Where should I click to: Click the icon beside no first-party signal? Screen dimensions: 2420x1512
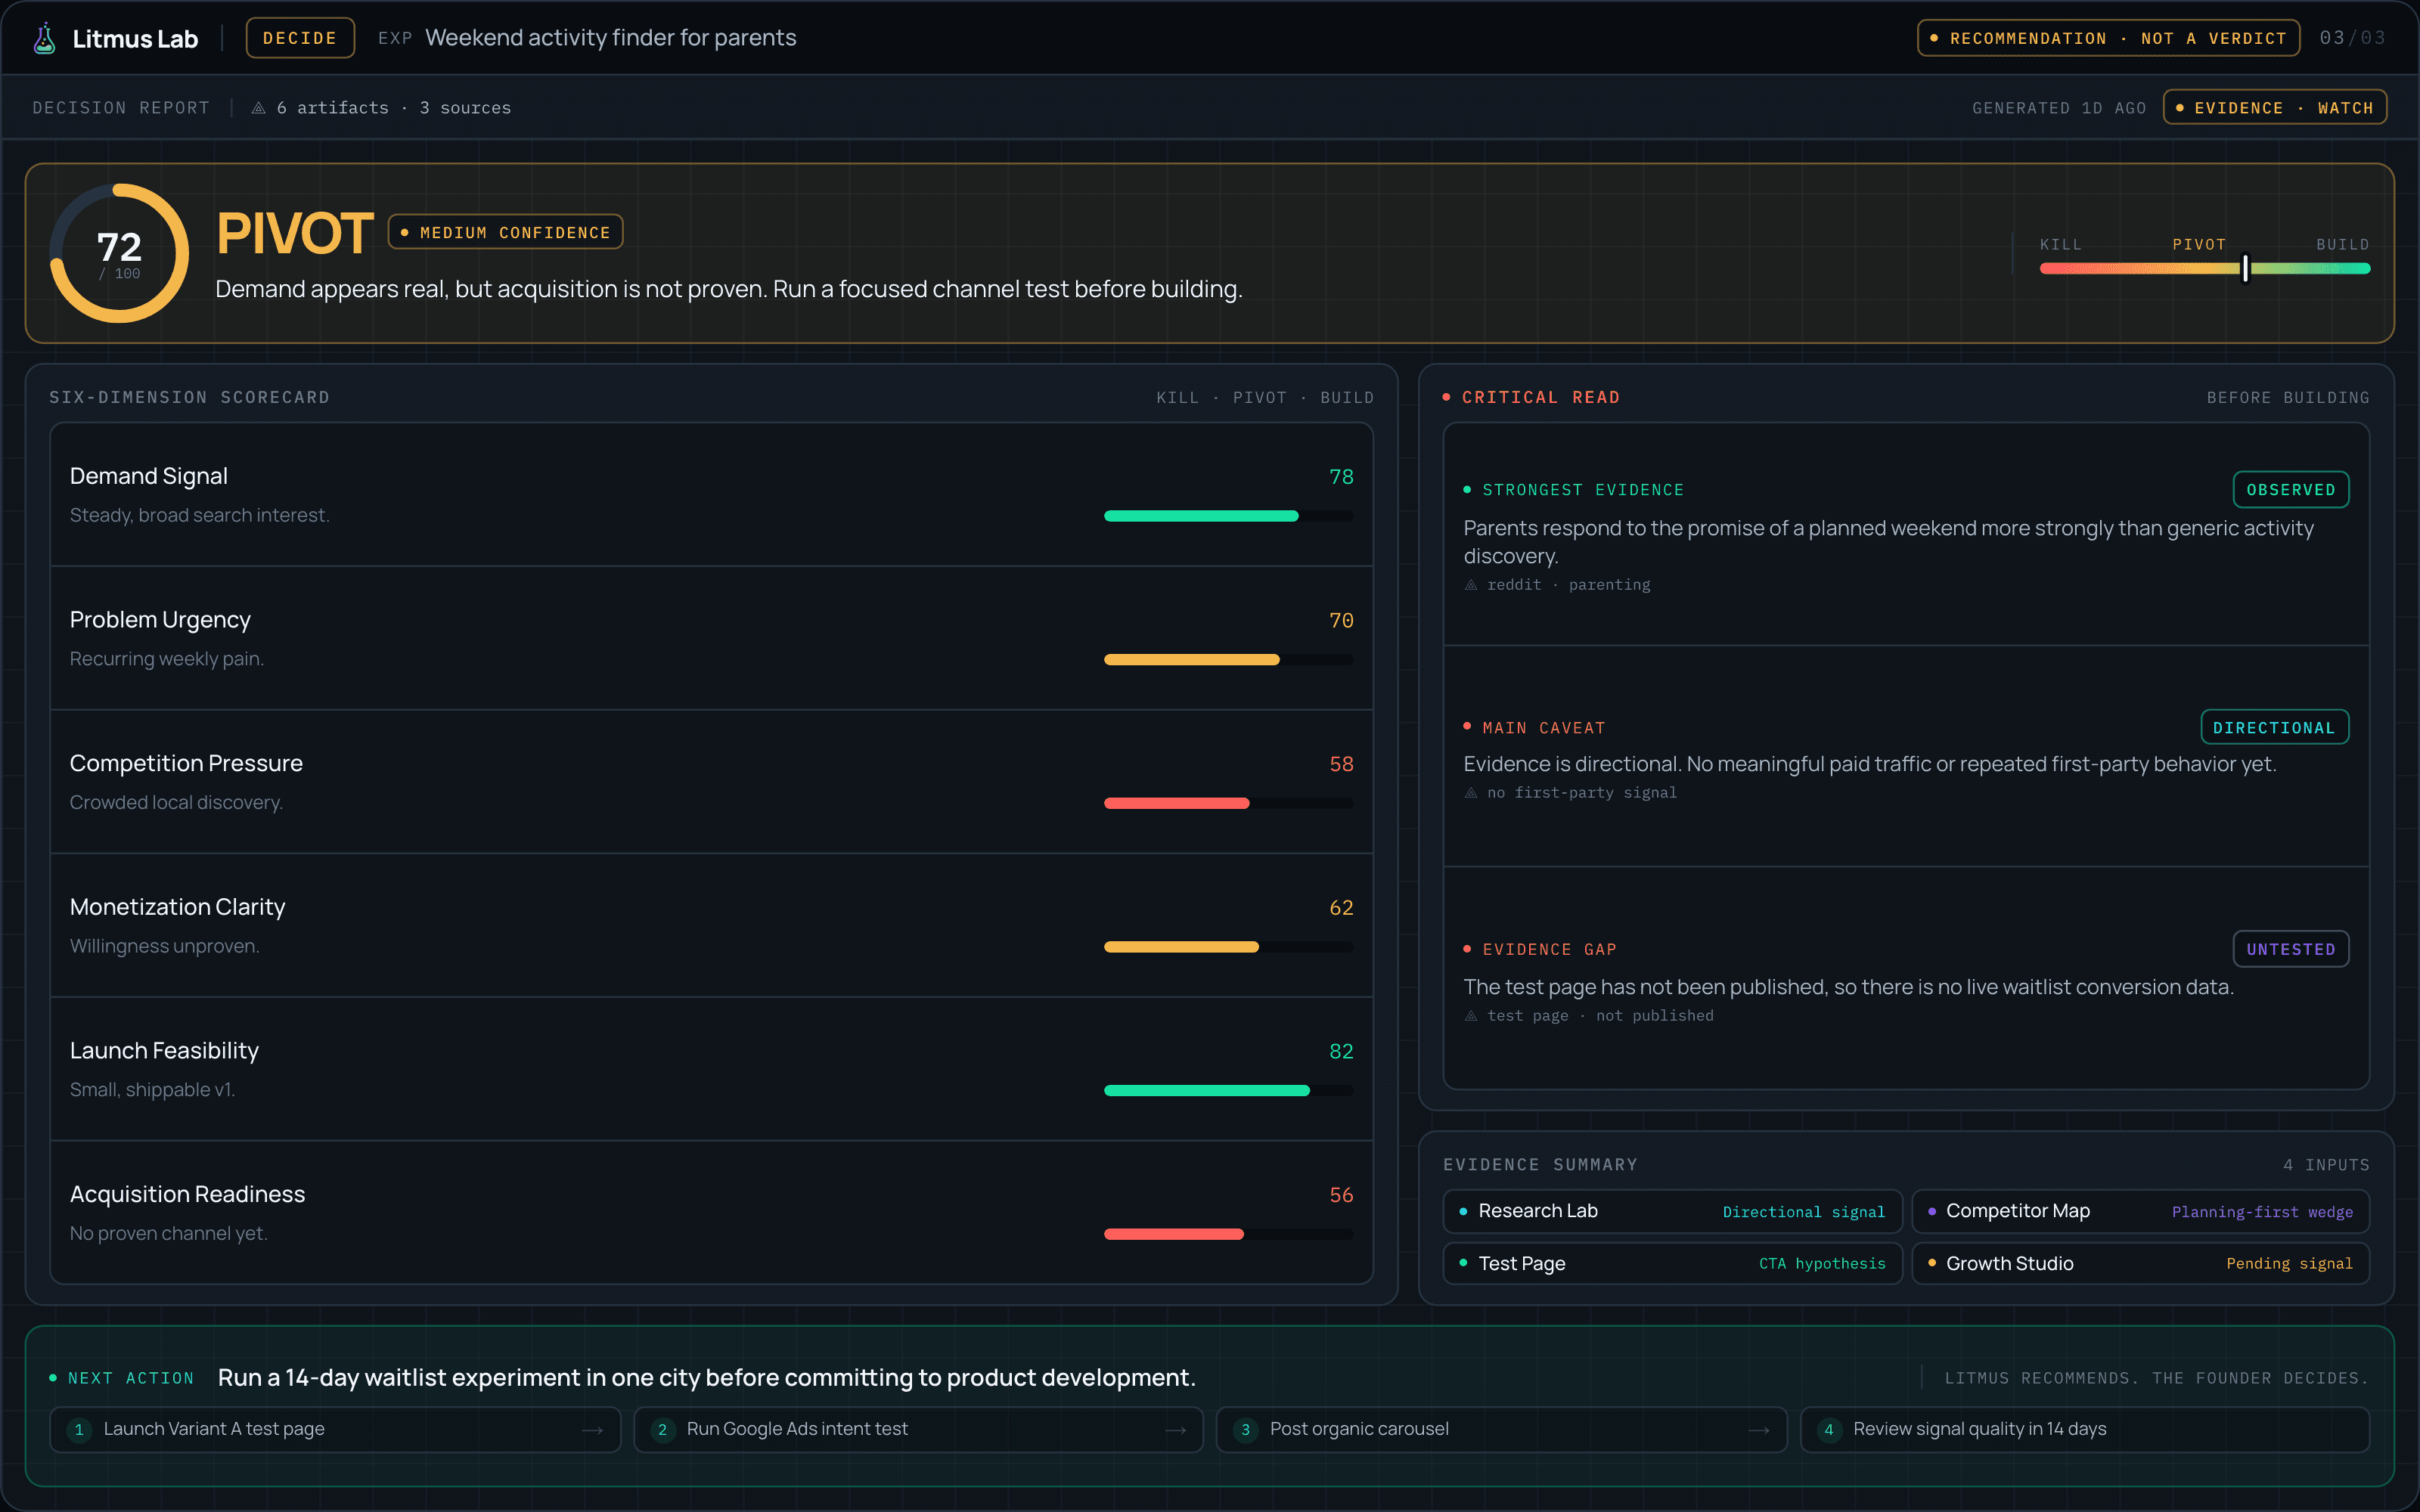(1471, 793)
